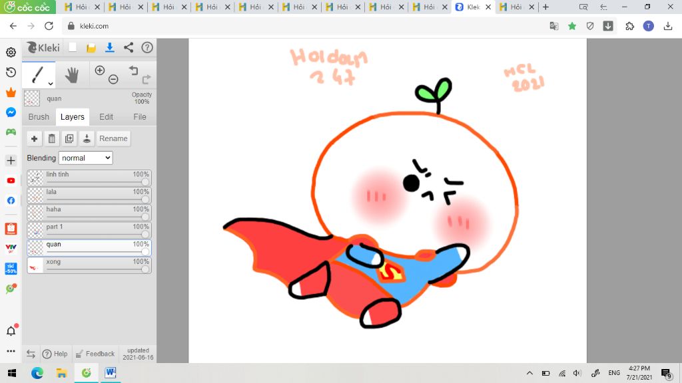
Task: Open the browser profile avatar
Action: point(648,26)
